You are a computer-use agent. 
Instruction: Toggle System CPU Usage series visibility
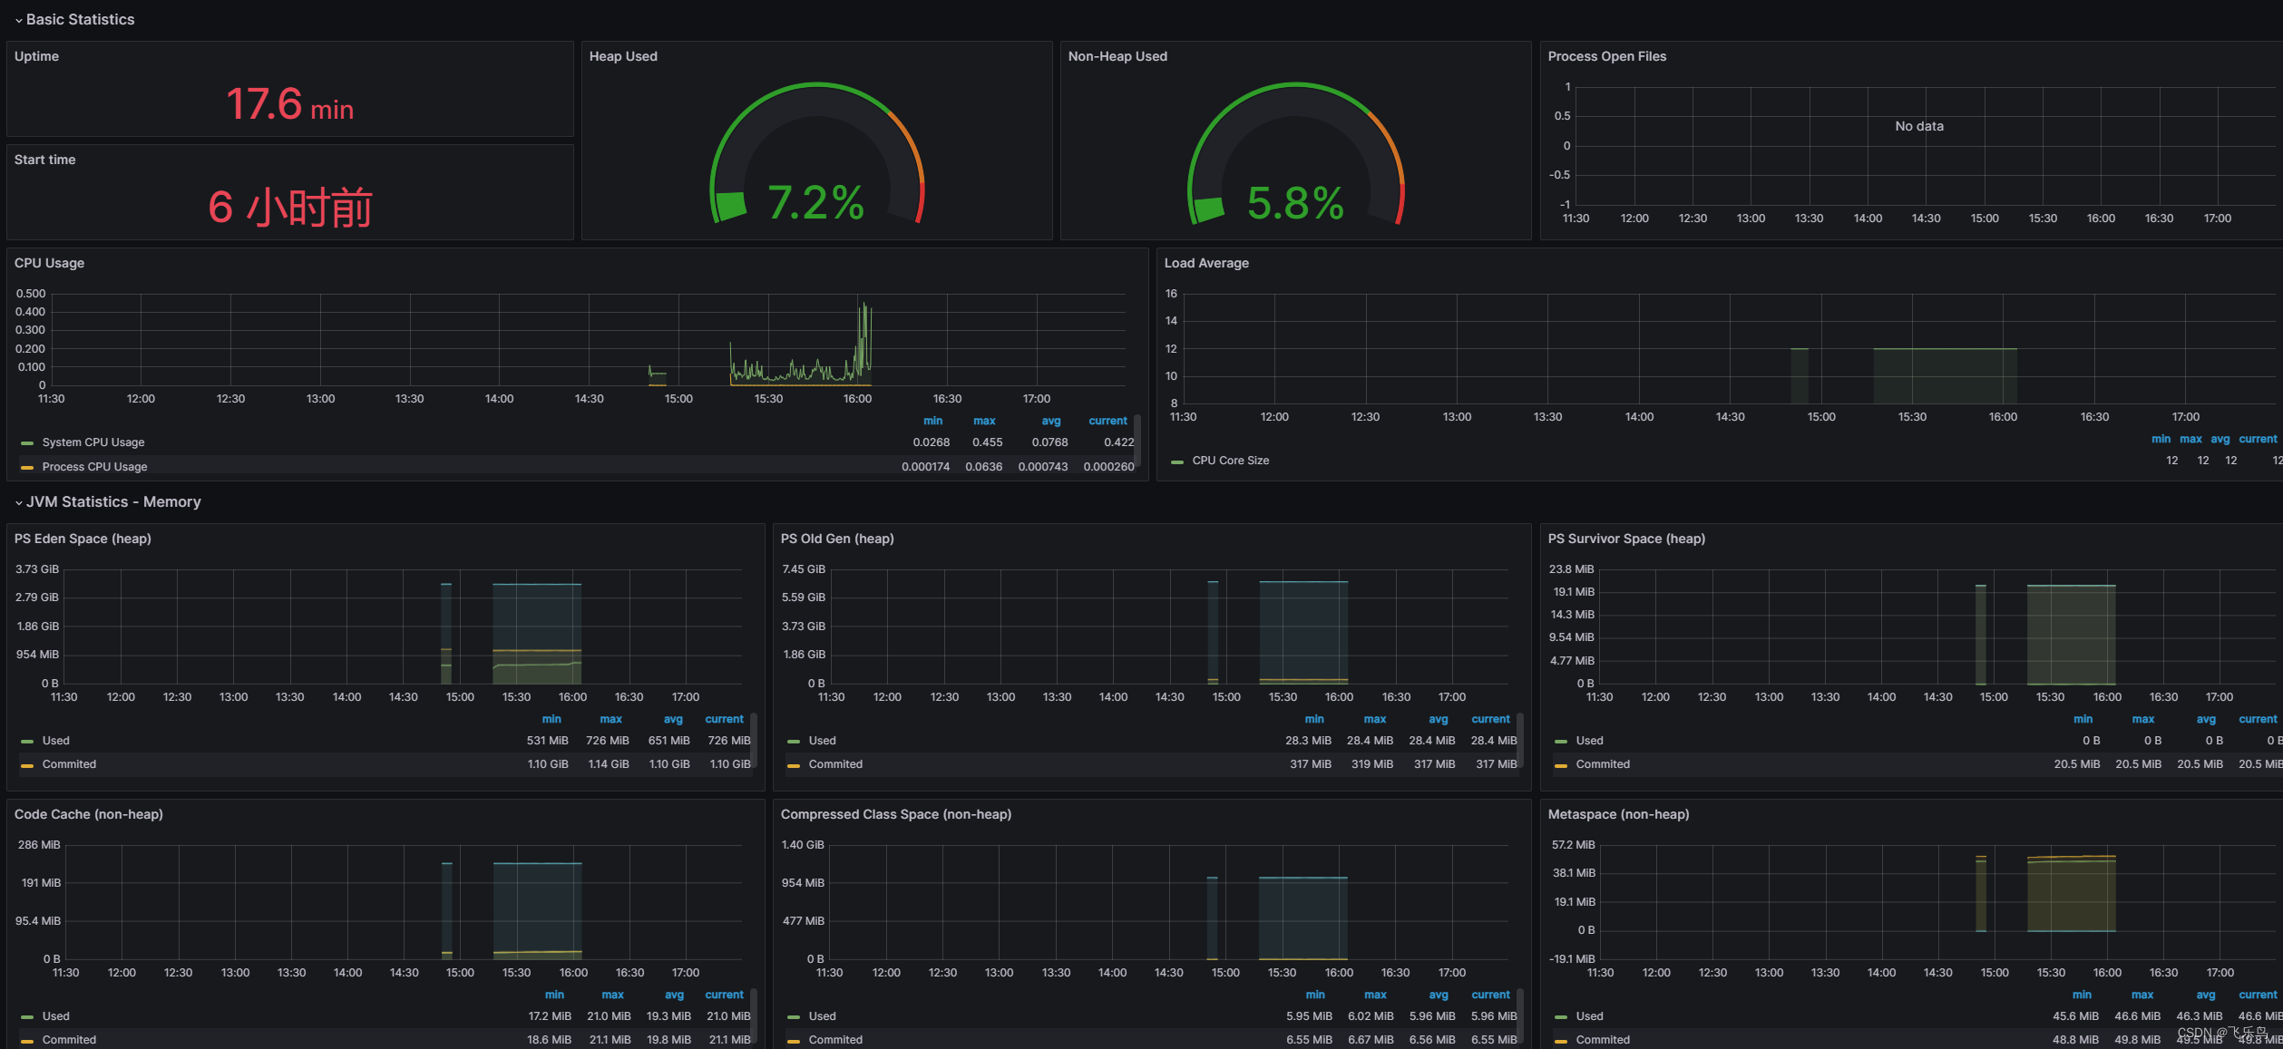[x=93, y=442]
